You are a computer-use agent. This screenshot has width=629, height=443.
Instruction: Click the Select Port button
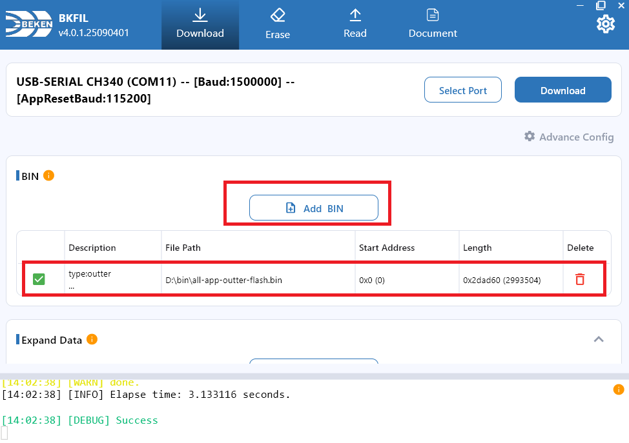click(462, 90)
